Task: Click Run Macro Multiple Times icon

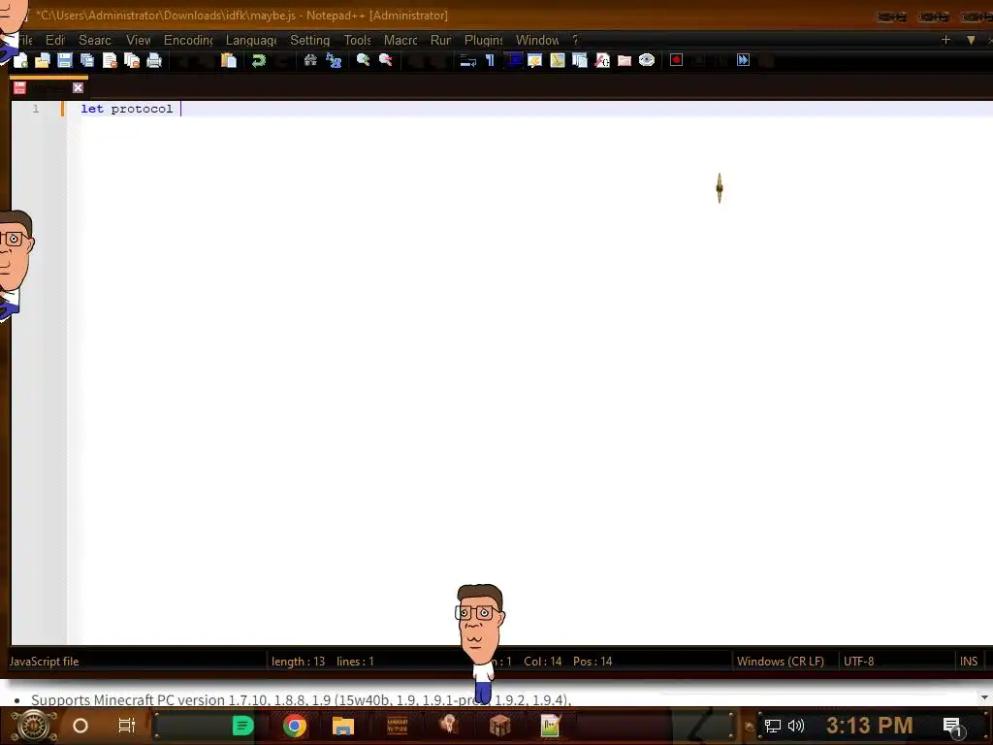Action: point(744,60)
